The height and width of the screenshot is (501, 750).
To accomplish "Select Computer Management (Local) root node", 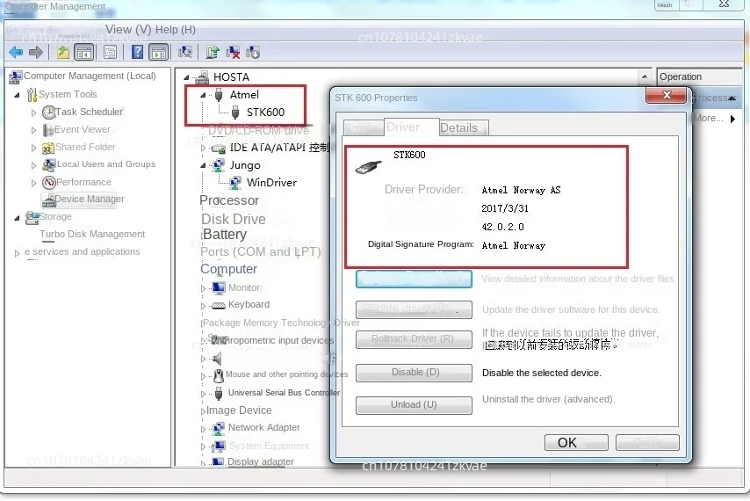I will click(90, 76).
